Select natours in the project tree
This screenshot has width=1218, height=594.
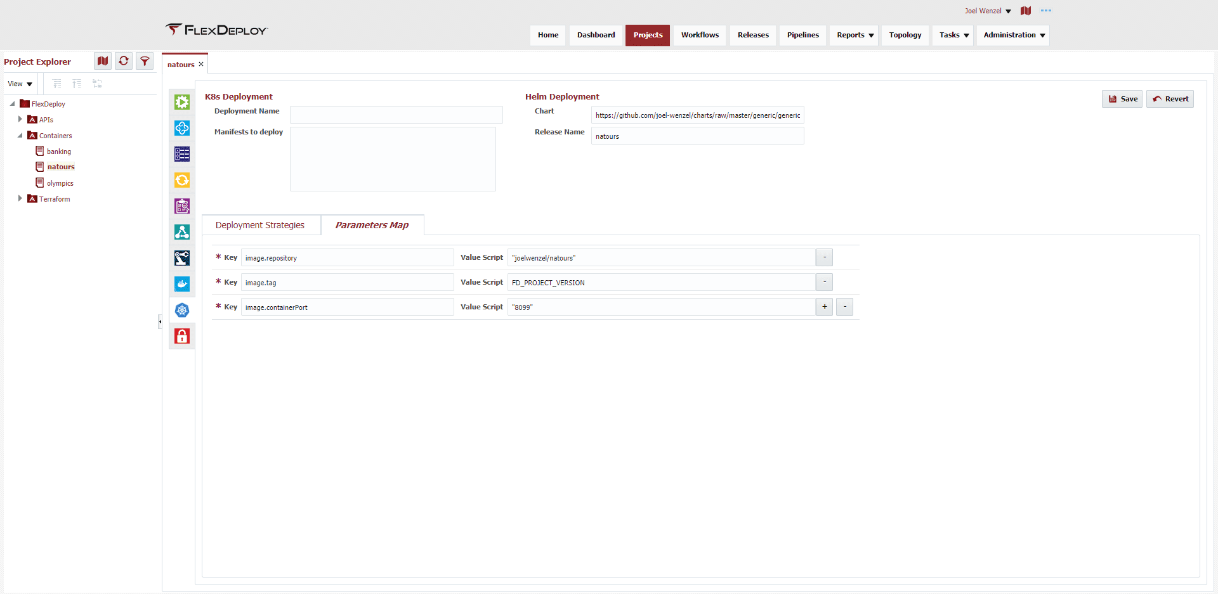coord(61,167)
